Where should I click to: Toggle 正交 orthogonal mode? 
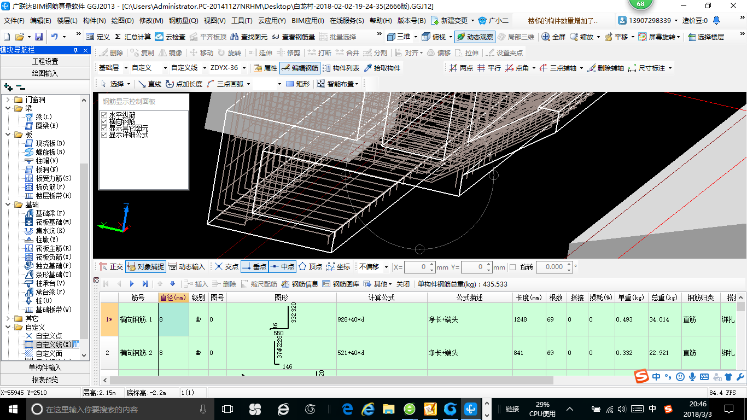click(x=111, y=267)
